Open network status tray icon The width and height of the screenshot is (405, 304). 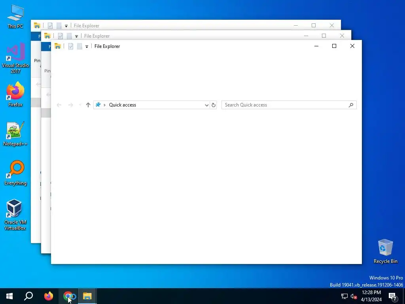point(344,296)
